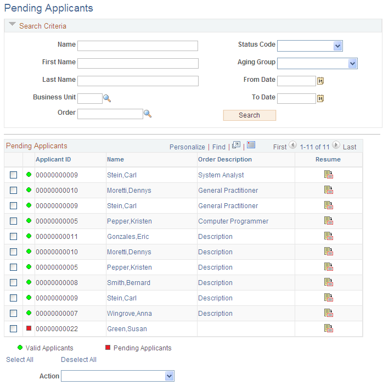Click the Select All link
Screen dimensions: 383x385
point(20,360)
